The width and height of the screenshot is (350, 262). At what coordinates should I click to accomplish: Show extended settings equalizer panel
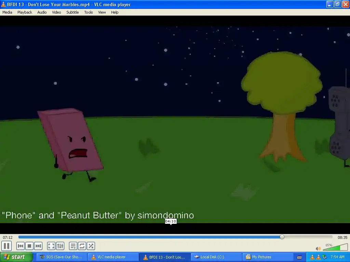pyautogui.click(x=60, y=246)
